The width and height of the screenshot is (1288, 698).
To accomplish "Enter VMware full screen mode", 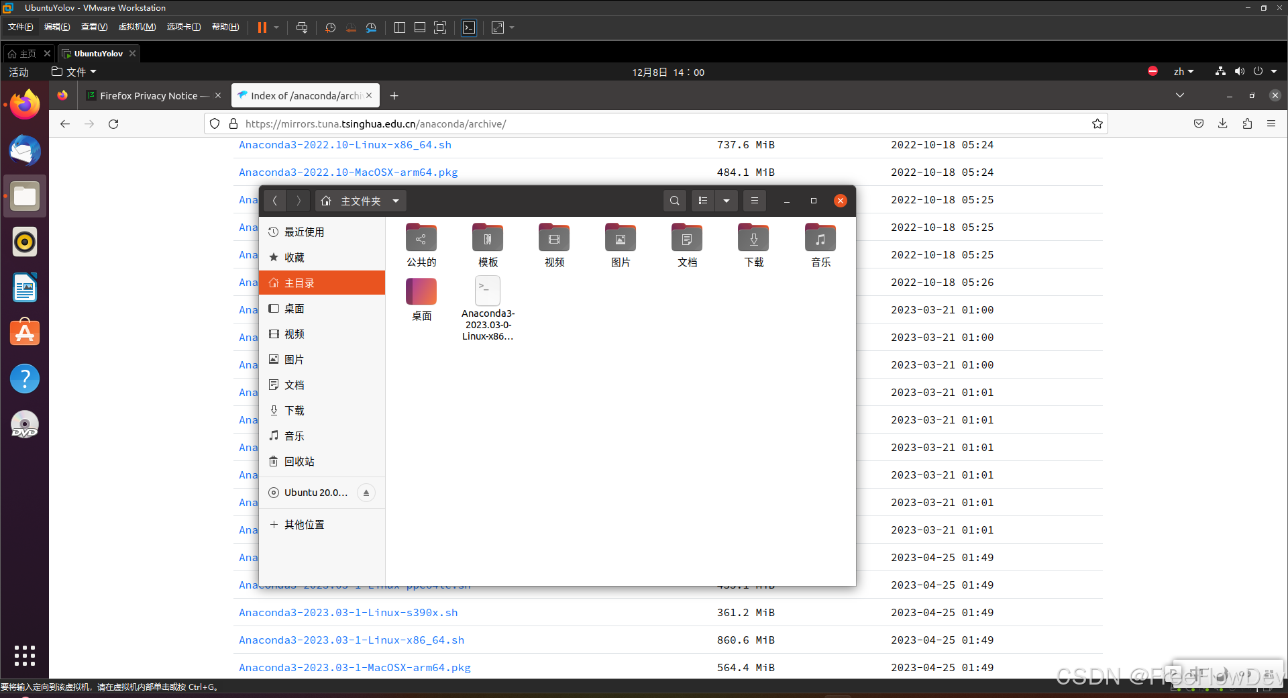I will 440,28.
